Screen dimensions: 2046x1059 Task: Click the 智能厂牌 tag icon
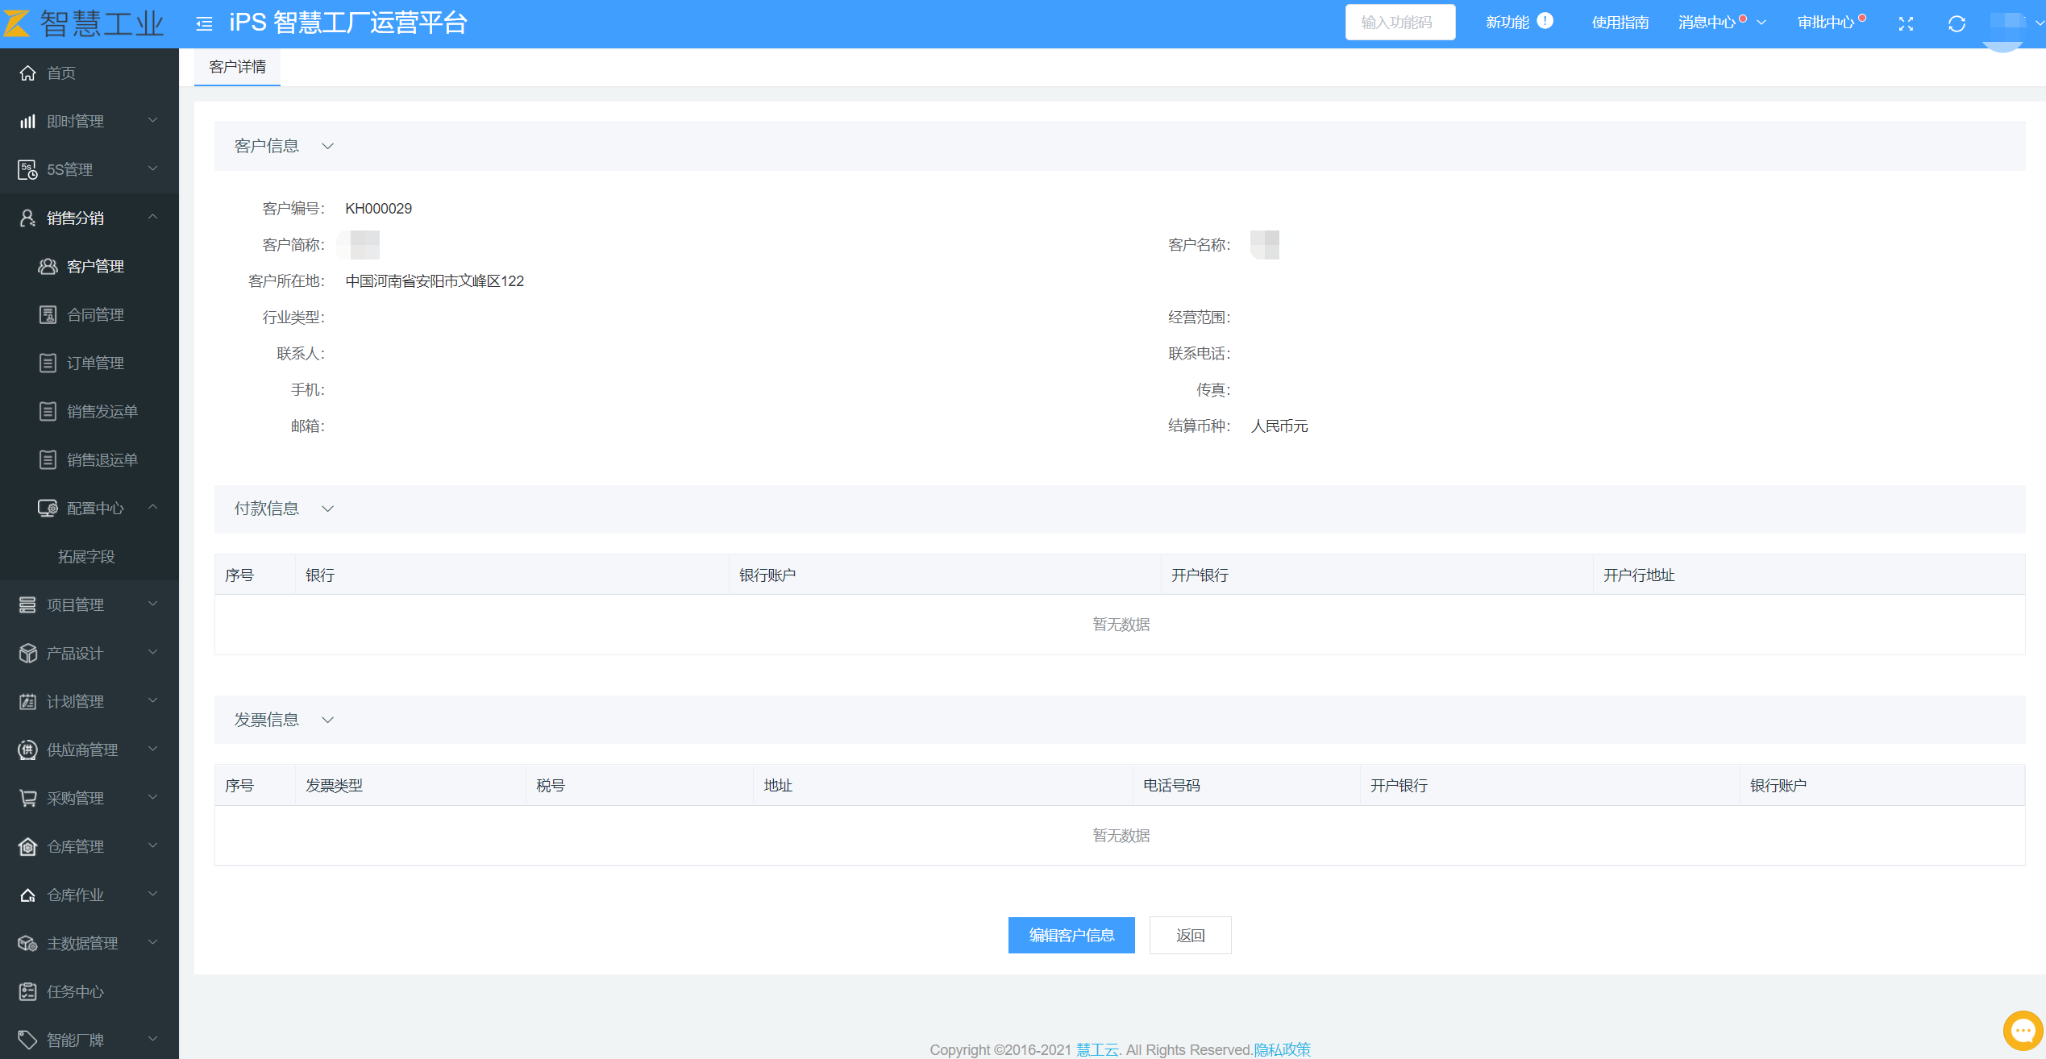click(28, 1040)
